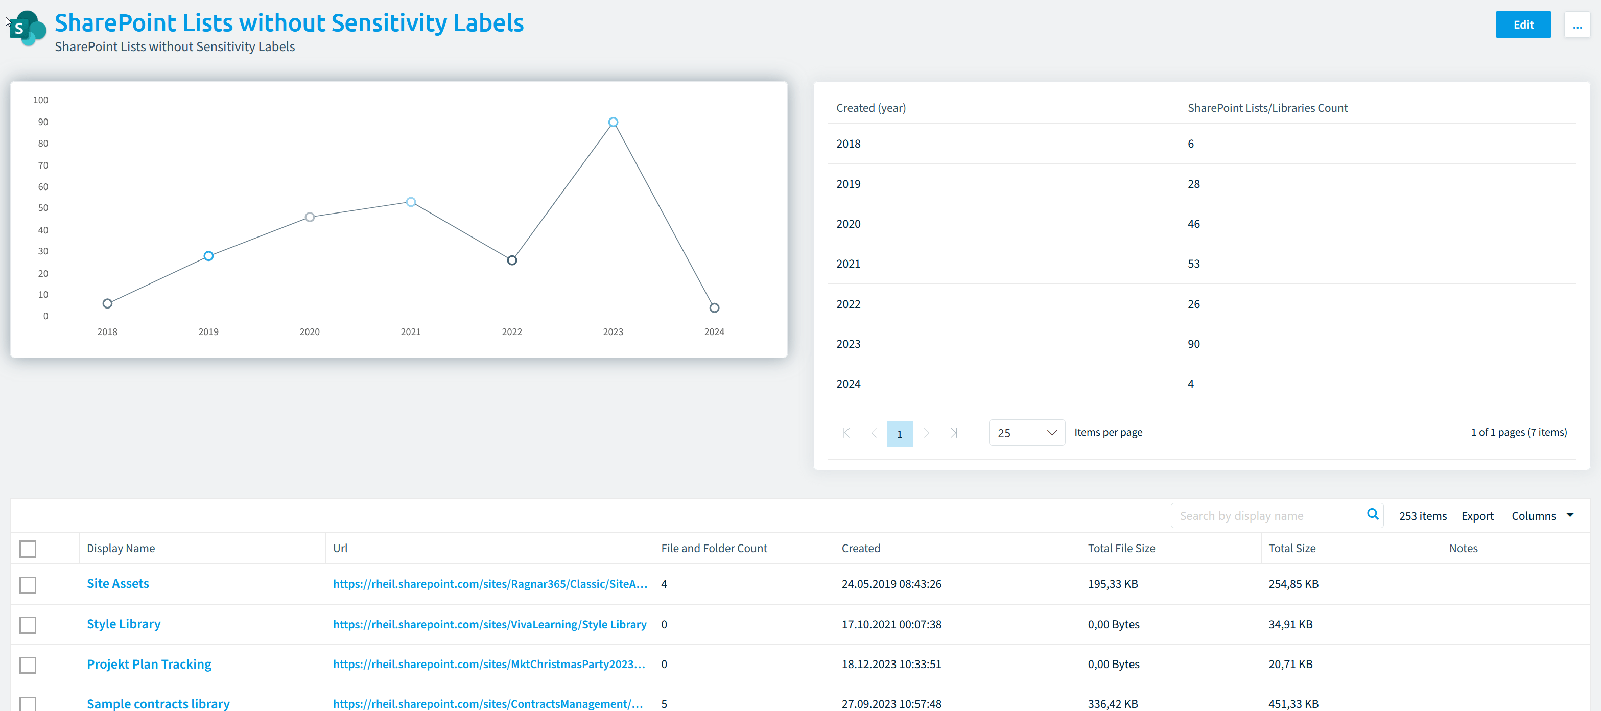Check the Site Assets row checkbox
The width and height of the screenshot is (1601, 711).
[28, 585]
